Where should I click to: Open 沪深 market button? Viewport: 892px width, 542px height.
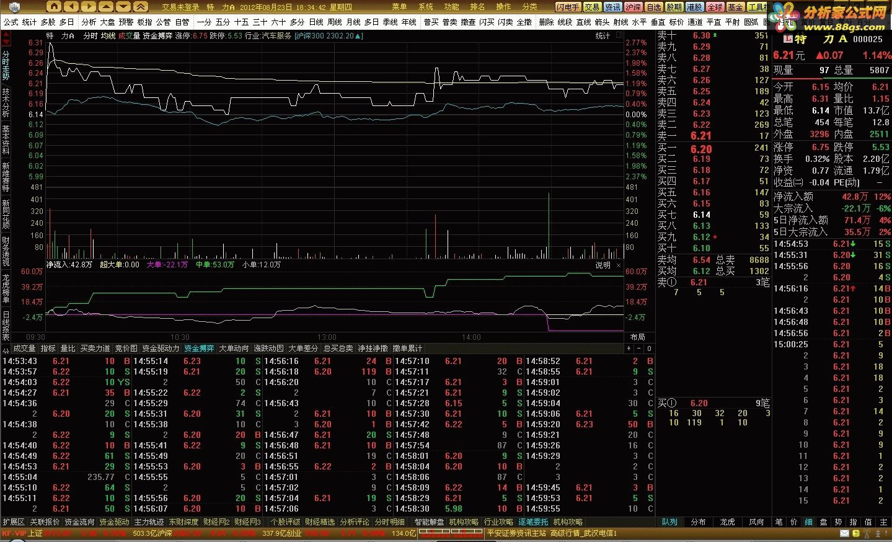click(633, 7)
